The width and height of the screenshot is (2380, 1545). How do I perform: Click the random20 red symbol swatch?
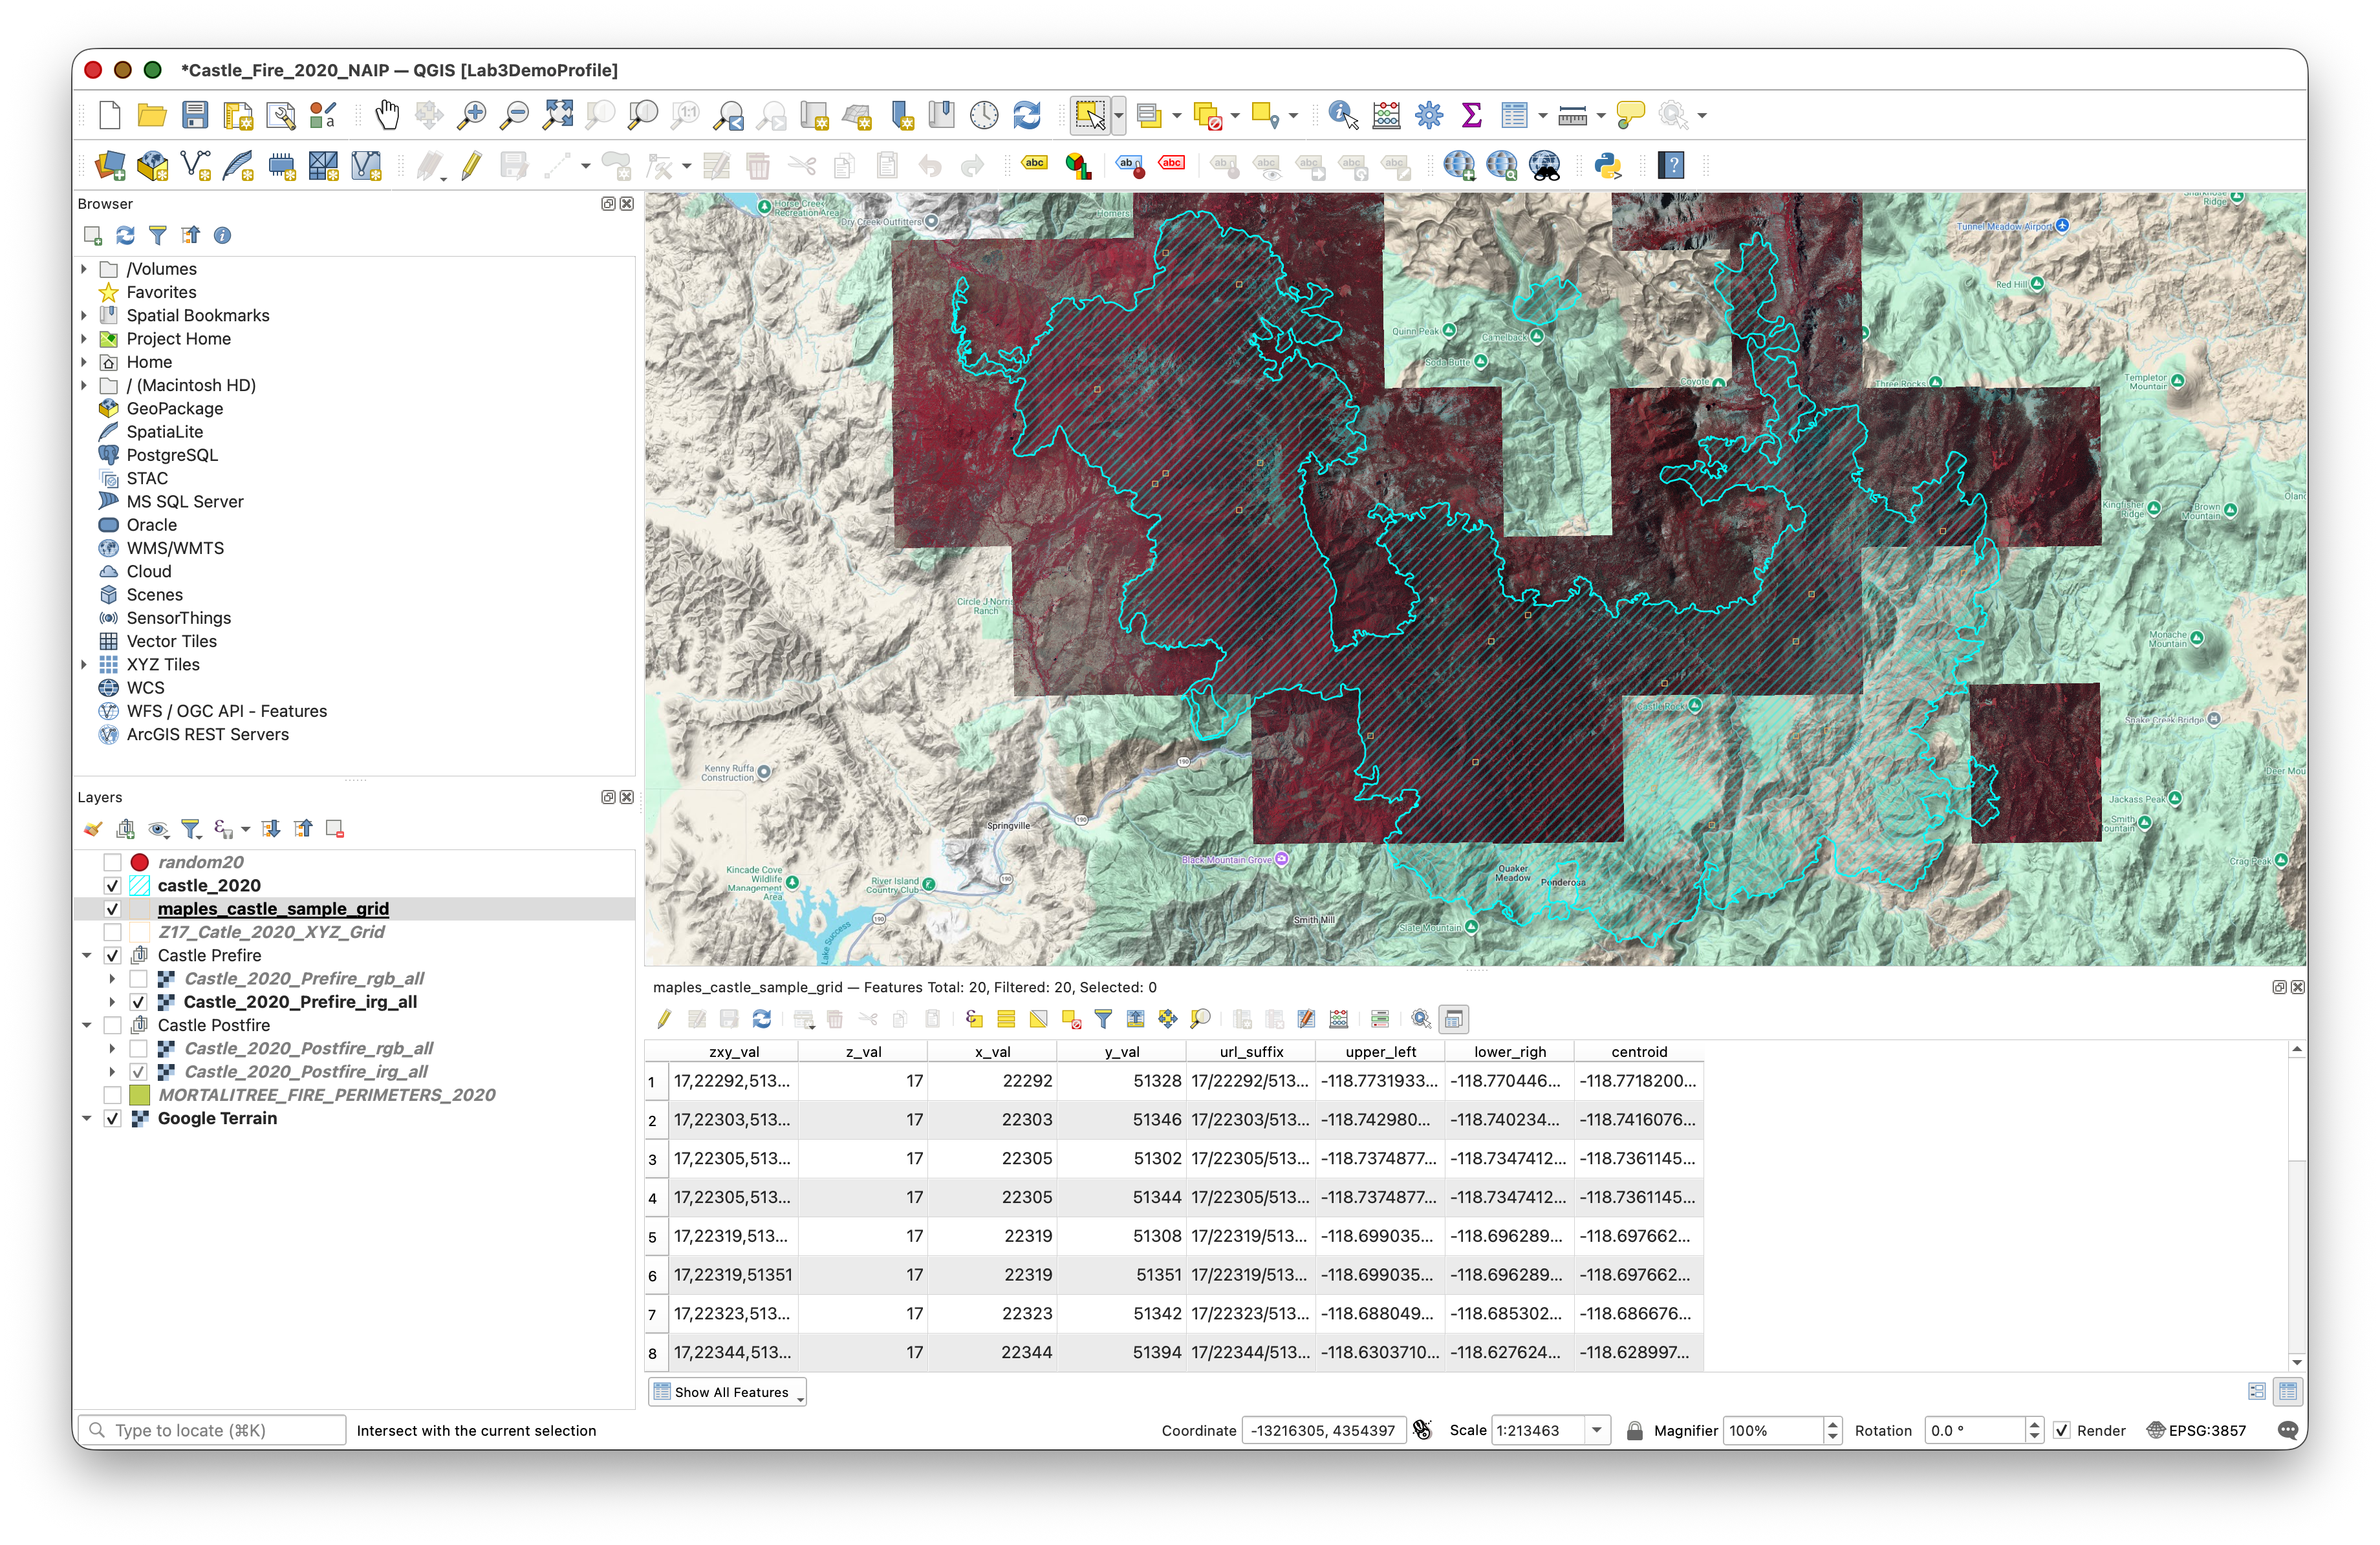coord(140,862)
